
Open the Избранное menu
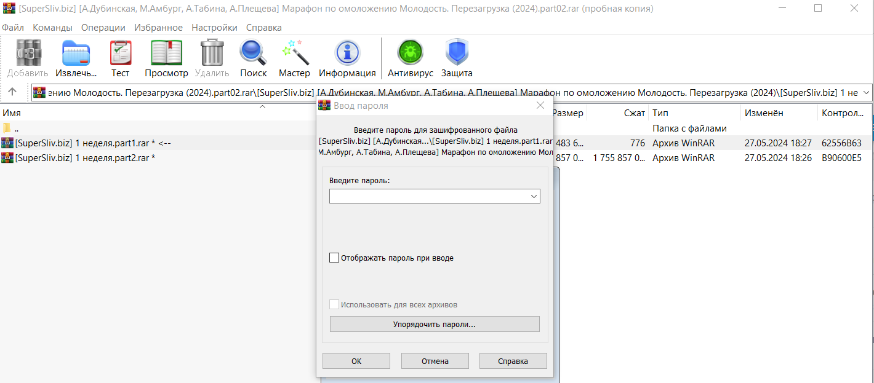coord(158,28)
